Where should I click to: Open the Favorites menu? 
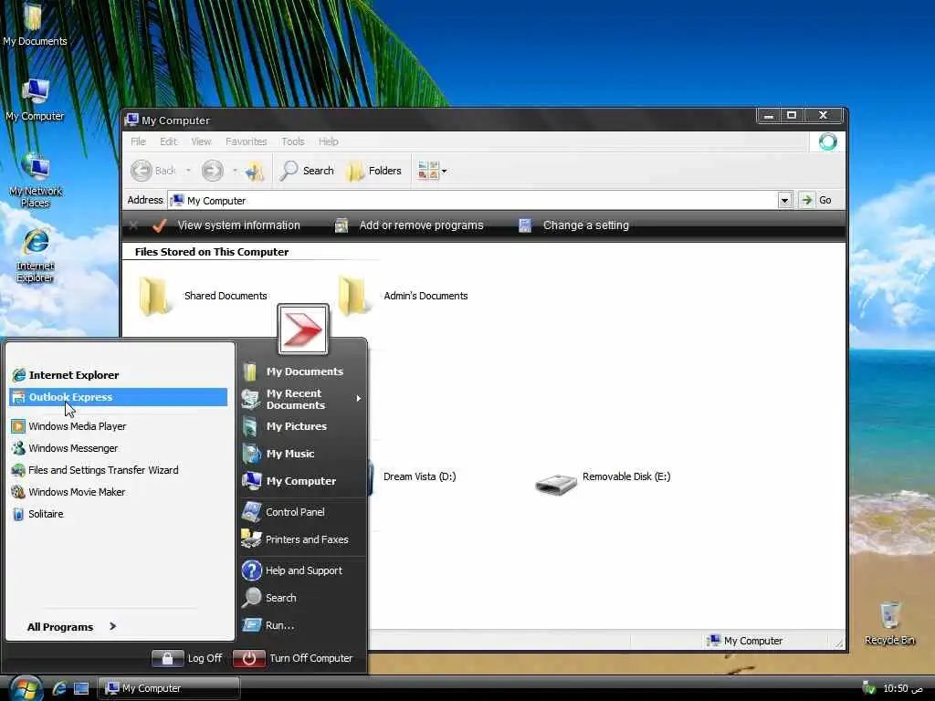point(246,141)
